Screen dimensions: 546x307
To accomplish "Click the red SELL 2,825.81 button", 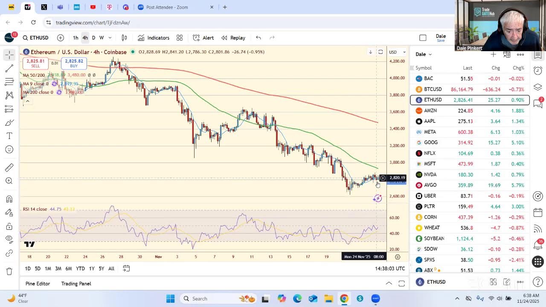I will click(x=35, y=64).
